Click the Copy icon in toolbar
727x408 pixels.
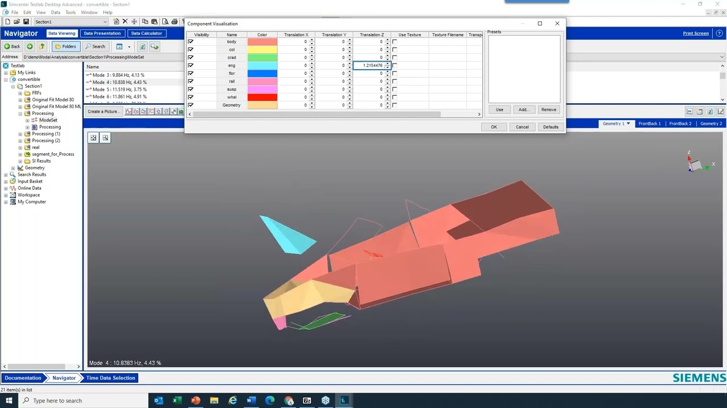[x=145, y=22]
